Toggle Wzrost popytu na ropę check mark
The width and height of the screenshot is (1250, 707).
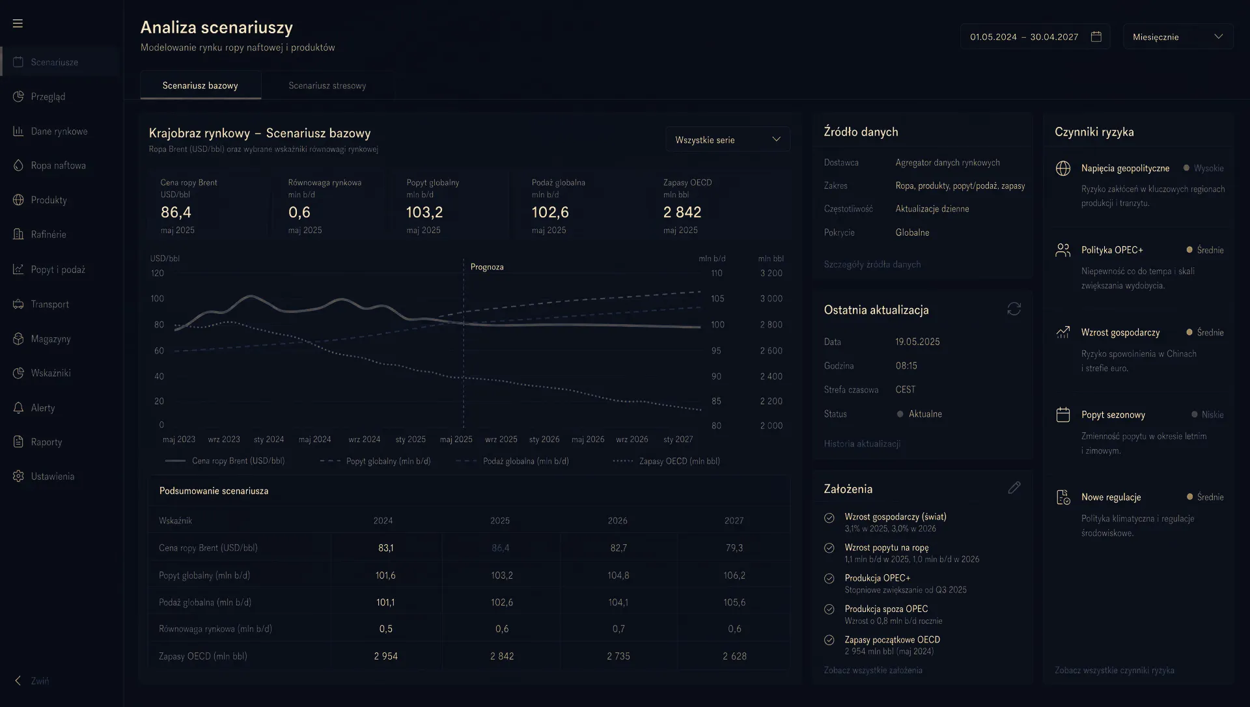[x=829, y=548]
